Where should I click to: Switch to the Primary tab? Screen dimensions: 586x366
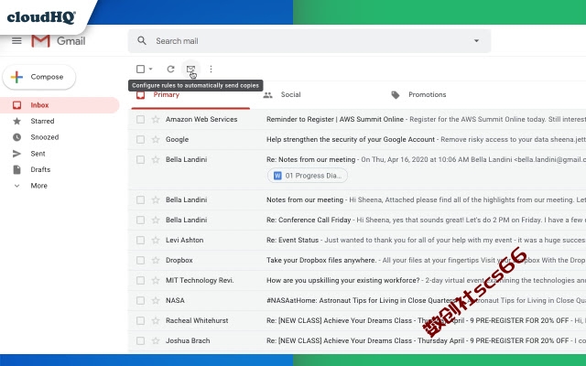click(190, 95)
